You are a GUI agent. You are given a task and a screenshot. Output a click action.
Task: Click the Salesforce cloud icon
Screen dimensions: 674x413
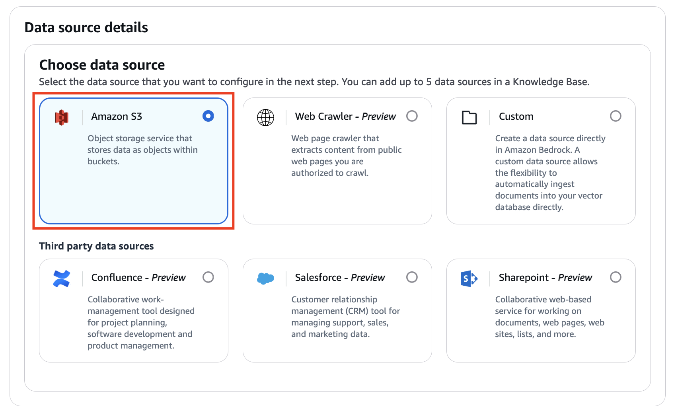coord(265,279)
